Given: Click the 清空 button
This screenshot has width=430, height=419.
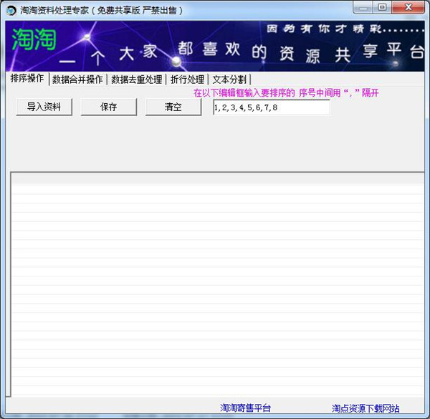Looking at the screenshot, I should click(173, 107).
